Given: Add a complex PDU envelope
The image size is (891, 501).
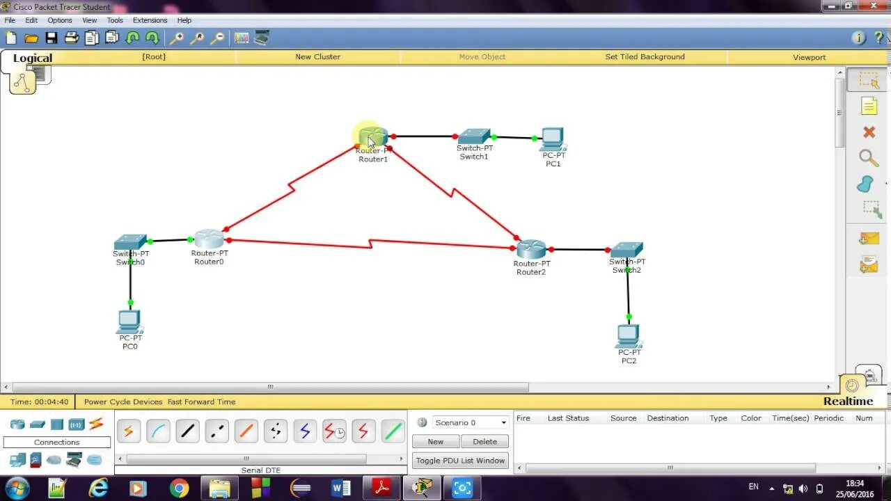Looking at the screenshot, I should coord(869,264).
